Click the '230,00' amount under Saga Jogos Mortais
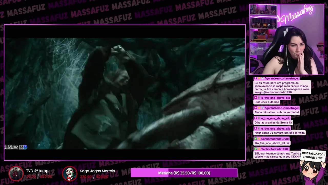Image resolution: width=328 pixels, height=185 pixels. click(86, 177)
